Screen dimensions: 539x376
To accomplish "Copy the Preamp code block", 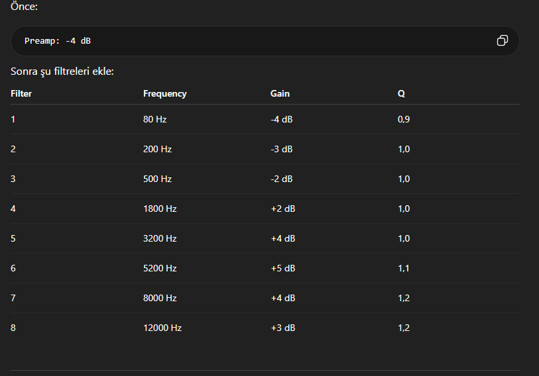I will click(x=503, y=40).
